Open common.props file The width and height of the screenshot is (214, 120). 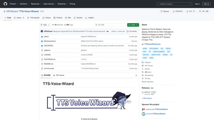coord(49,68)
